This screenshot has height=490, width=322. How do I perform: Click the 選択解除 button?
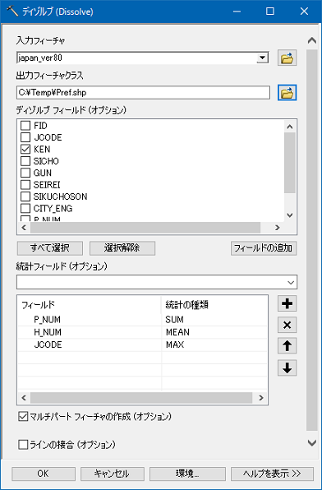point(122,248)
